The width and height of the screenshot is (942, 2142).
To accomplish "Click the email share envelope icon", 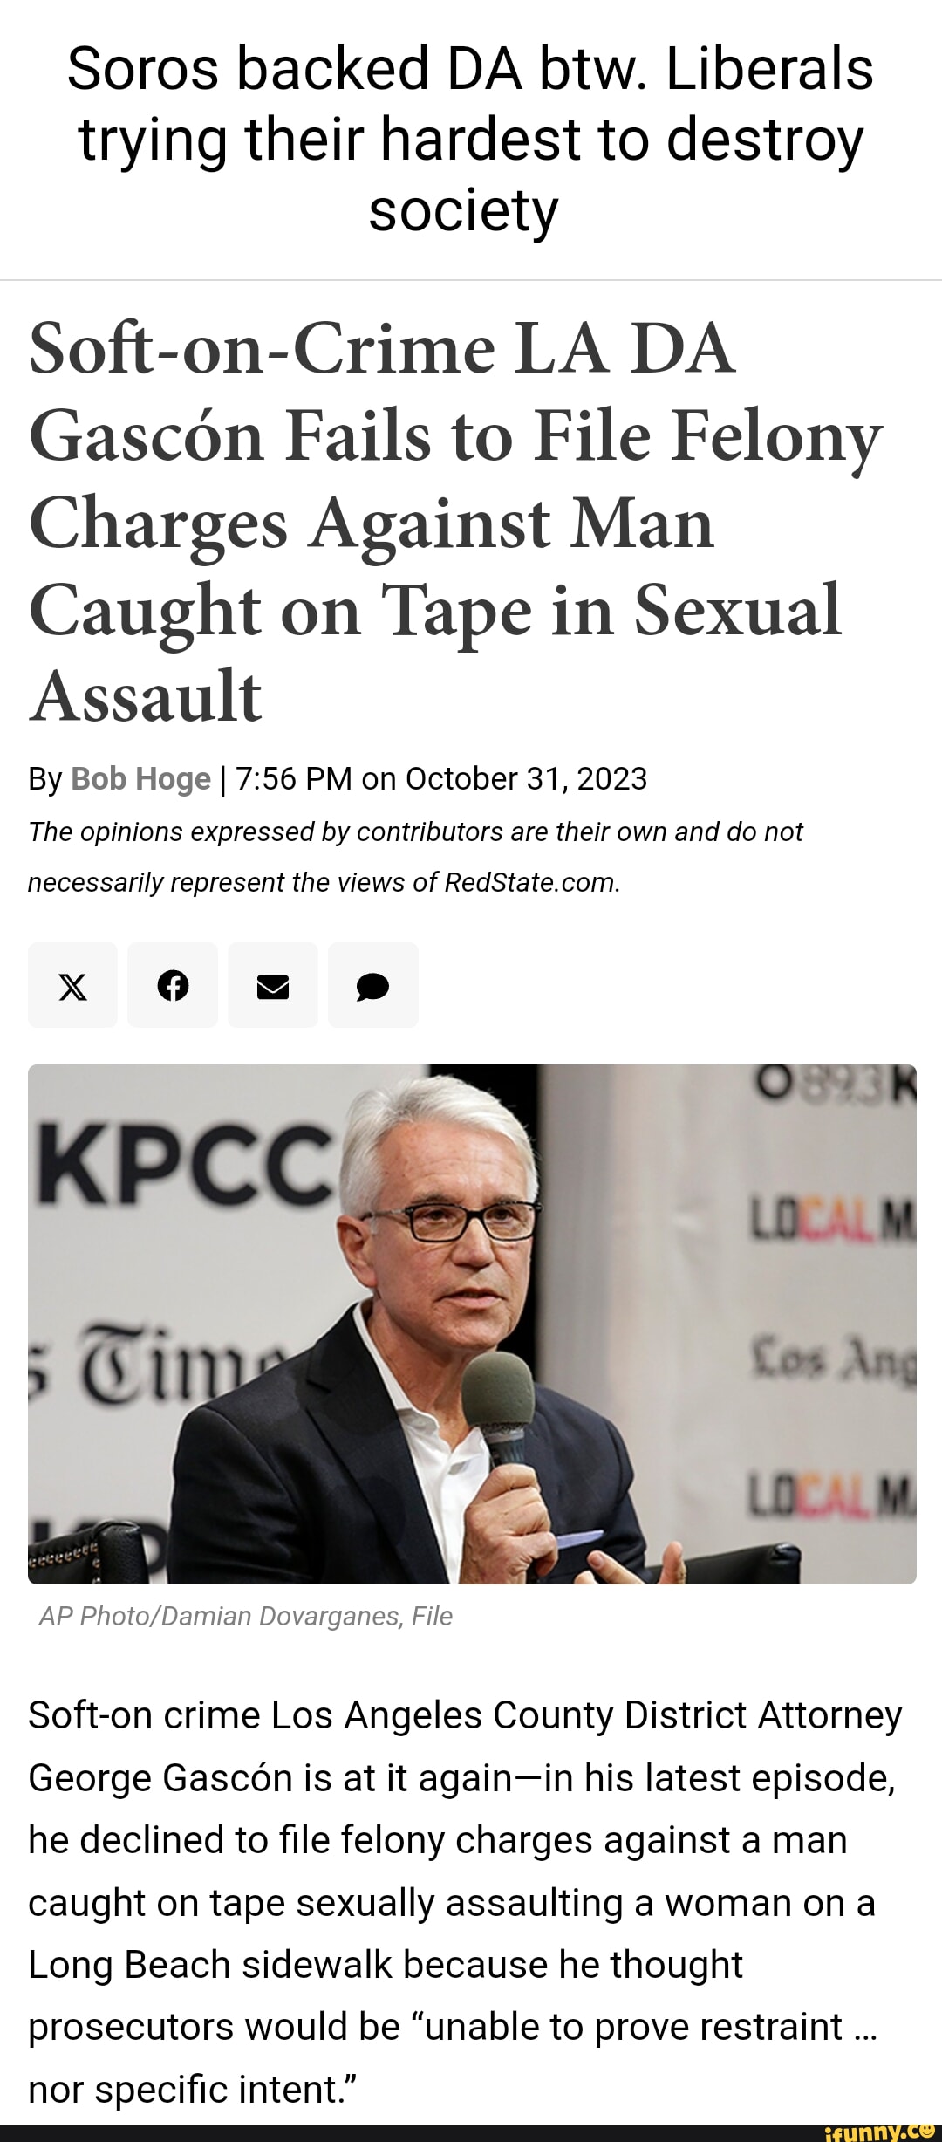I will point(273,986).
